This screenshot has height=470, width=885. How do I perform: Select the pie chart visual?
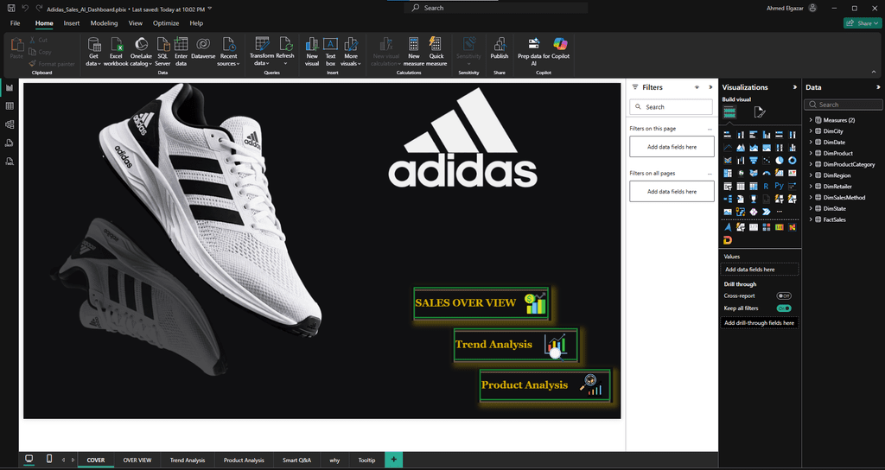tap(780, 161)
